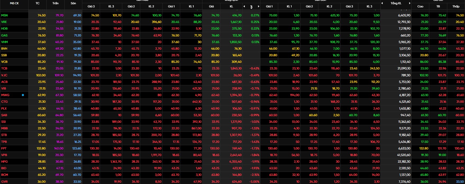Click the Tổng KL column header

(396, 3)
